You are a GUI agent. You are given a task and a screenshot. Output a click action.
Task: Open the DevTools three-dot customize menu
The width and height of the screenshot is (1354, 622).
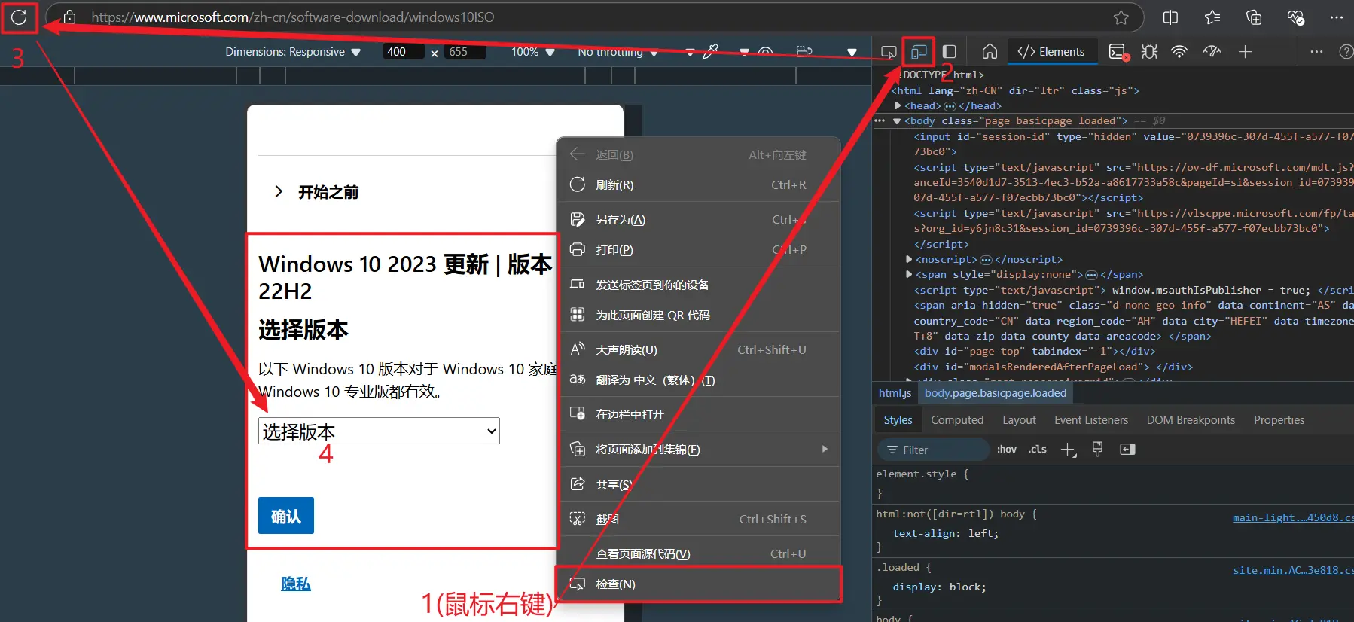point(1316,51)
